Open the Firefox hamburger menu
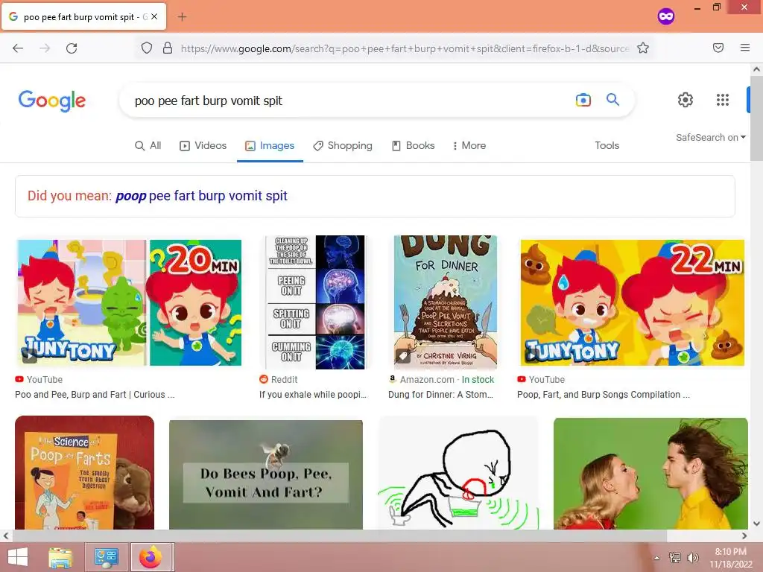This screenshot has width=763, height=572. (745, 48)
